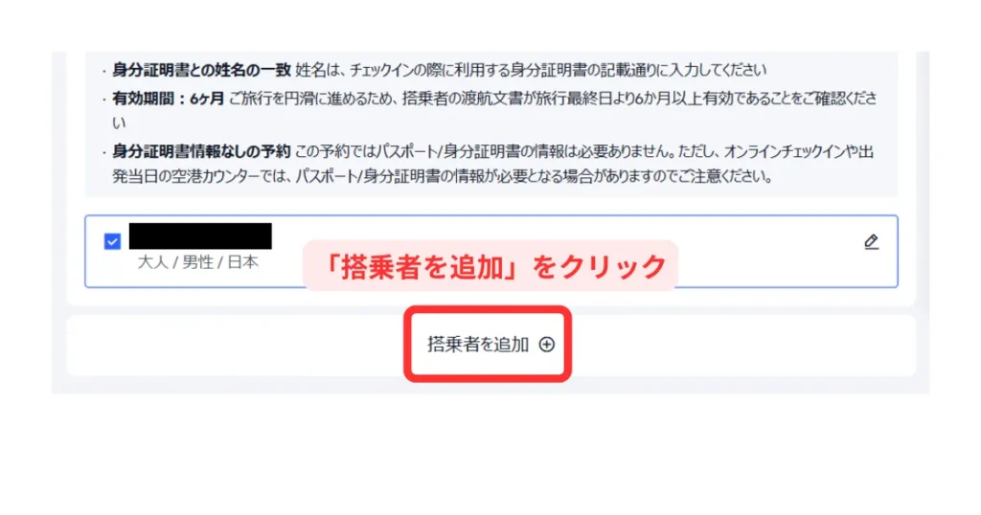Click the circled plus icon beside 搭乗者を追加
The height and width of the screenshot is (515, 981).
click(x=547, y=345)
